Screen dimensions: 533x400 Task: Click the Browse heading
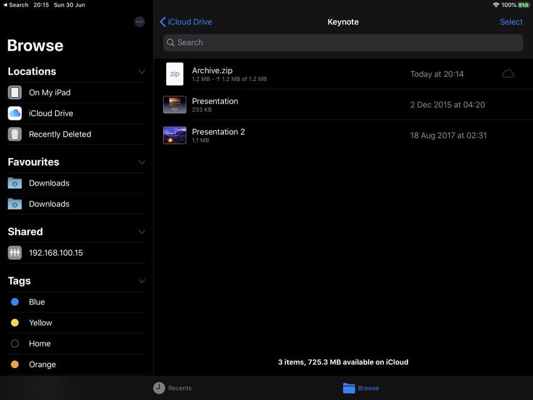tap(35, 46)
